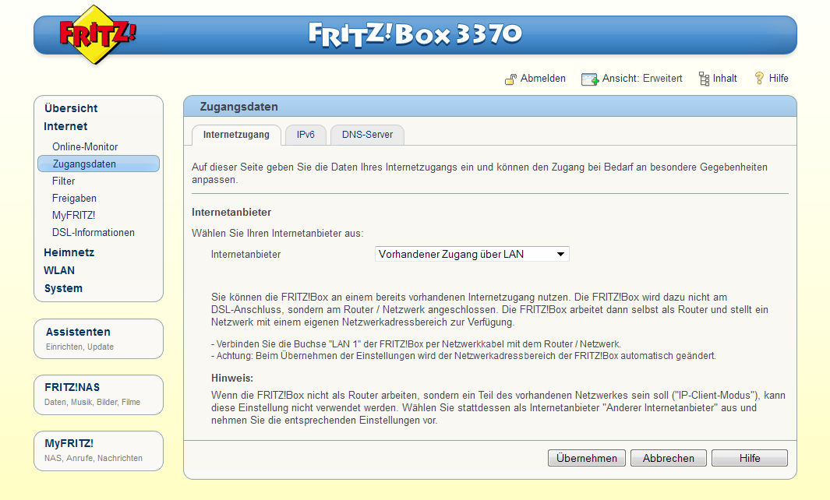Open MyFRITZ! submenu item under Internet
Viewport: 830px width, 500px height.
coord(73,216)
